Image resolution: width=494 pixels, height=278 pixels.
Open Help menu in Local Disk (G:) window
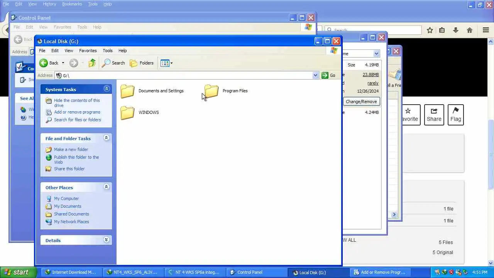(x=122, y=51)
